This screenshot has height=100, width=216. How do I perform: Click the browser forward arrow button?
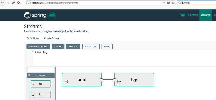point(8,3)
